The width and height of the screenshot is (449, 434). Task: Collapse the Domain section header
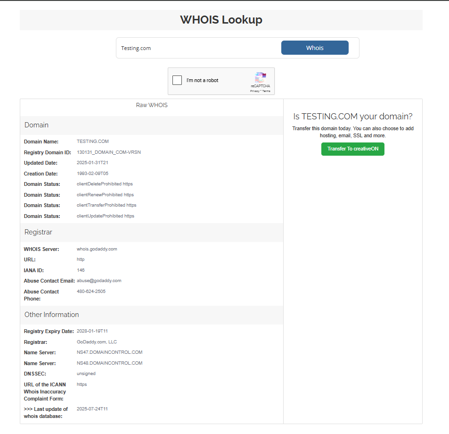[x=152, y=125]
